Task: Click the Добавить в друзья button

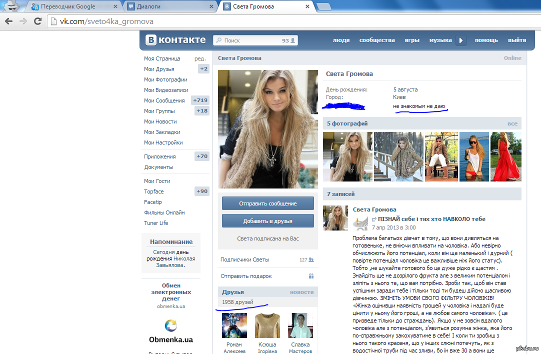Action: [267, 221]
